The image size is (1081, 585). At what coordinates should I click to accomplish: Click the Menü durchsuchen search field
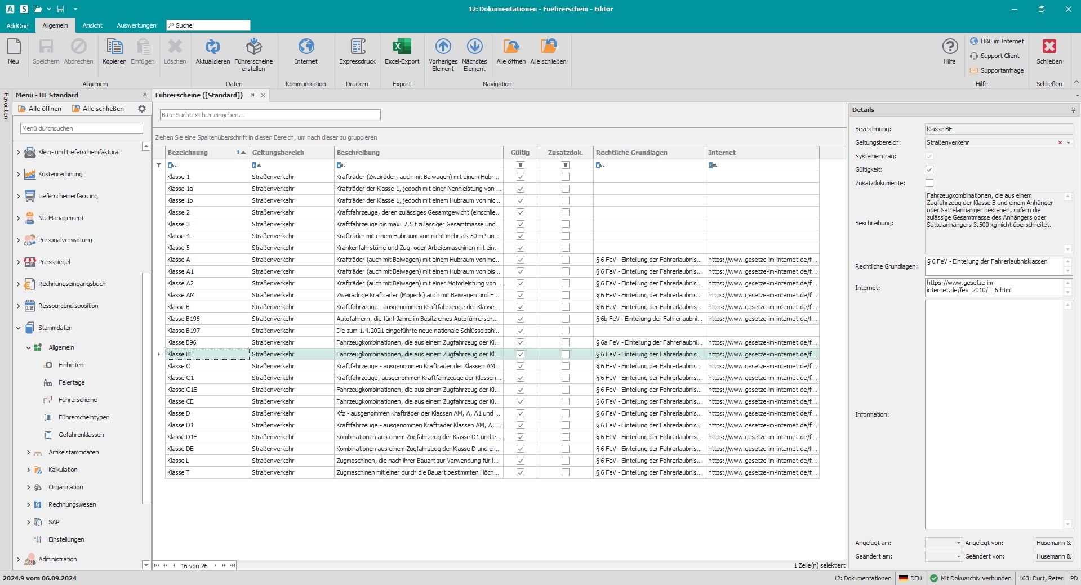point(82,128)
